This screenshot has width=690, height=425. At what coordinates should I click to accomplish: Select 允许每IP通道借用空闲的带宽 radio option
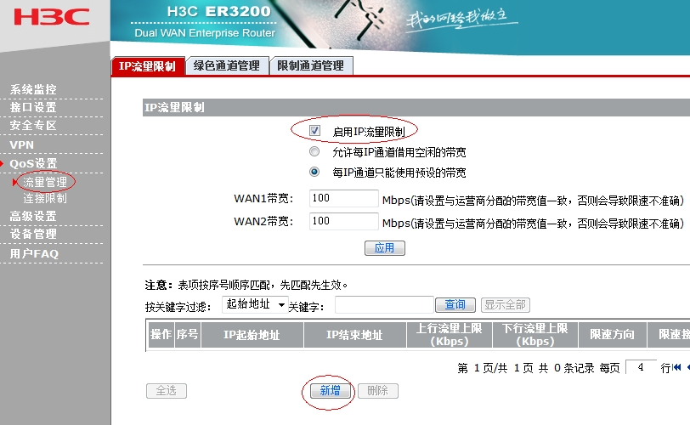click(x=315, y=152)
